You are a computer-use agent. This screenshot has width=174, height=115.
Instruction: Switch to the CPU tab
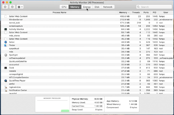click(64, 7)
